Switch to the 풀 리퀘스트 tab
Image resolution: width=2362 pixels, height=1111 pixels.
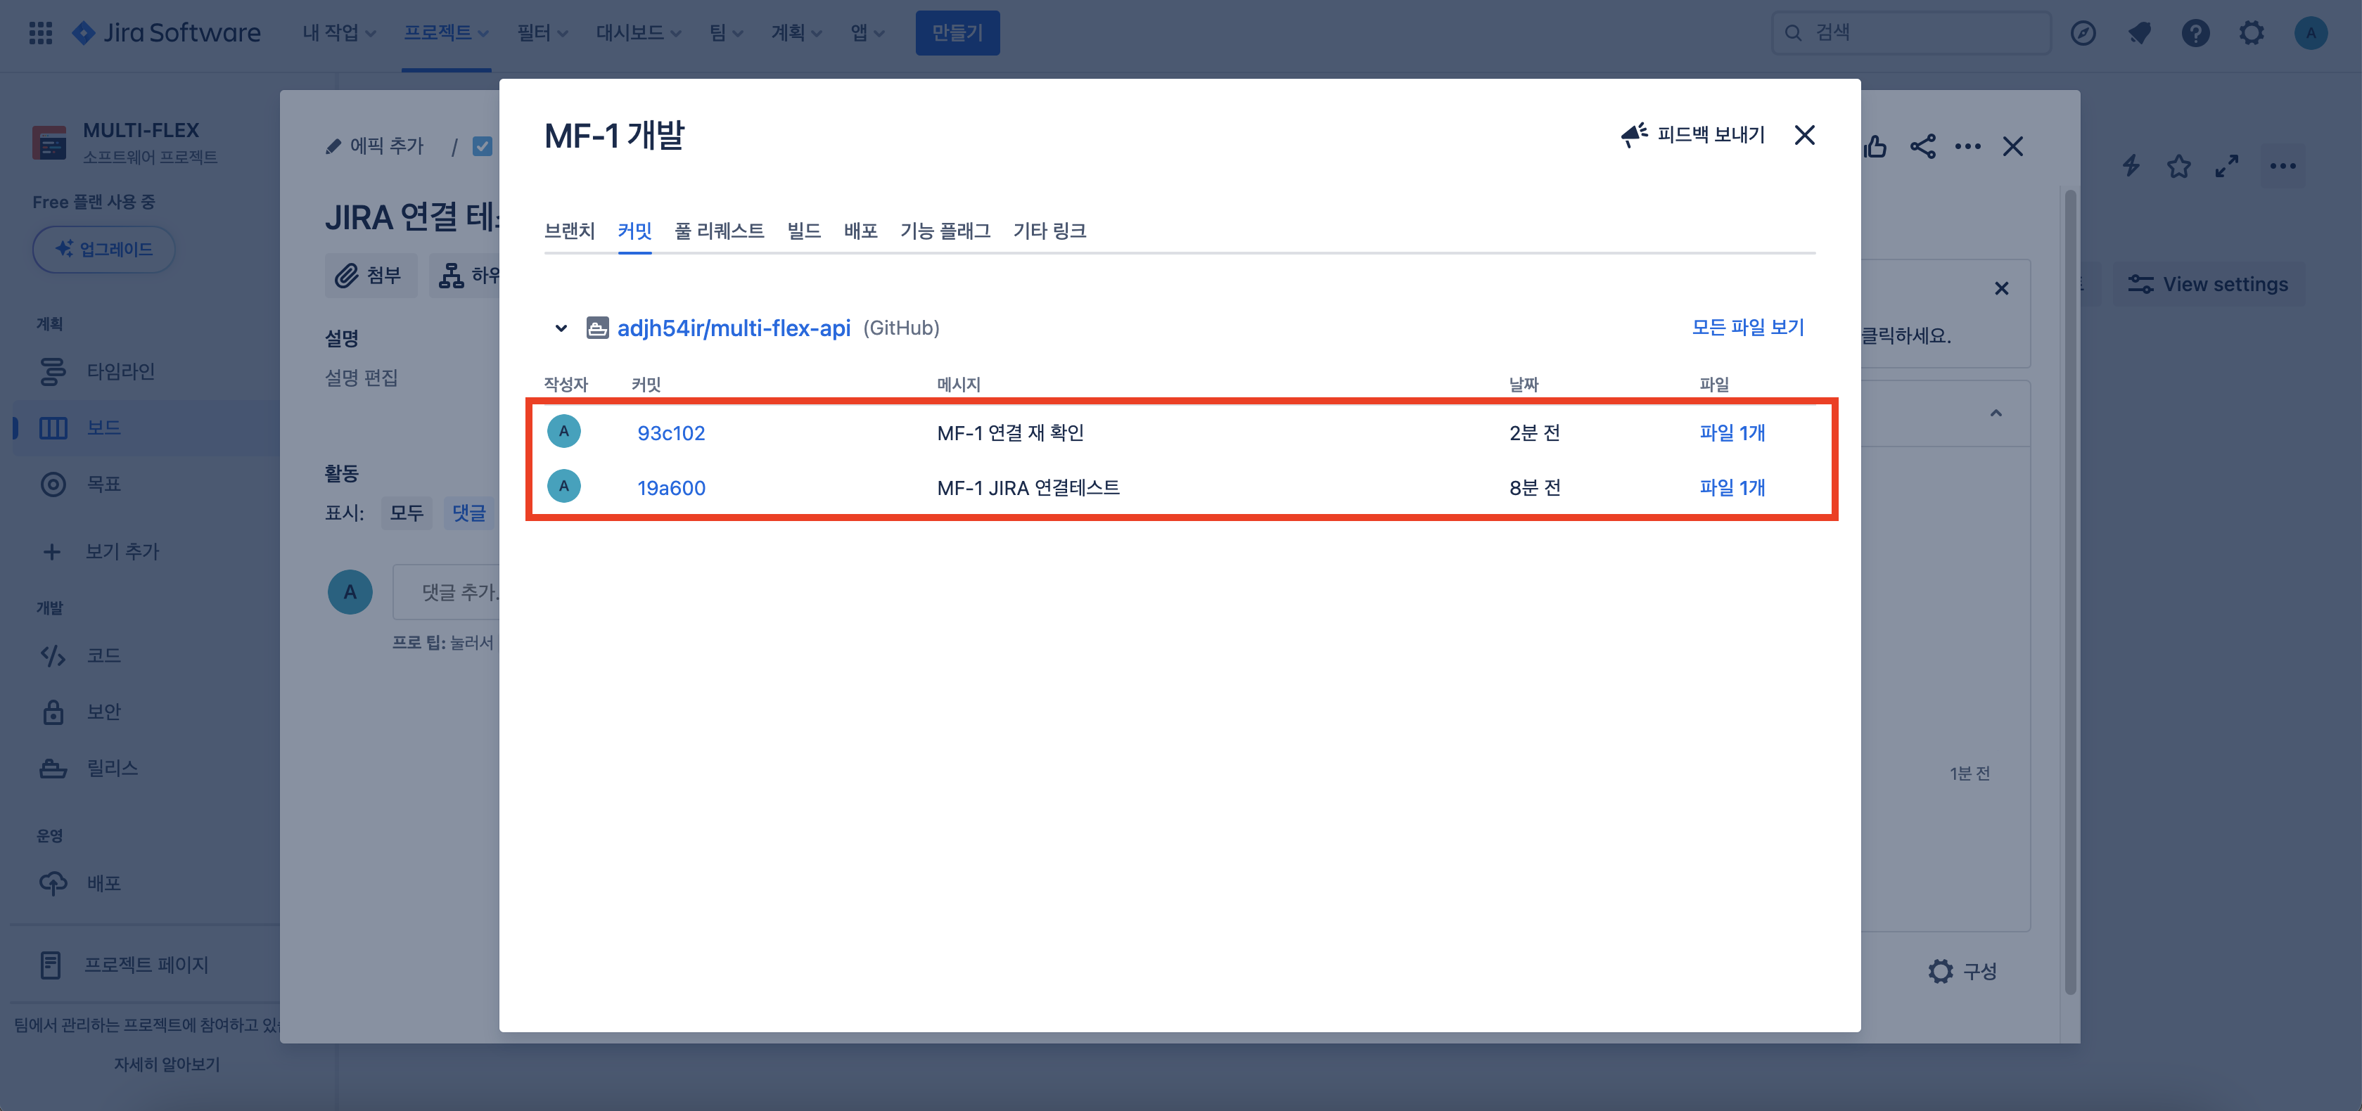click(719, 231)
